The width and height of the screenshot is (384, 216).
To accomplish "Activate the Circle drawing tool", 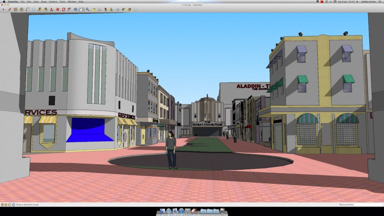I will 22,9.
